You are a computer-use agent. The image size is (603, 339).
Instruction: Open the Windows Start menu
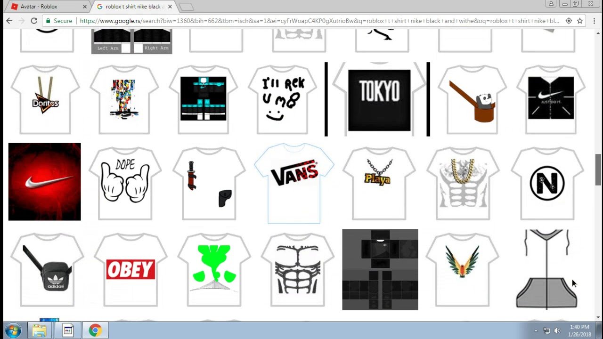click(13, 331)
